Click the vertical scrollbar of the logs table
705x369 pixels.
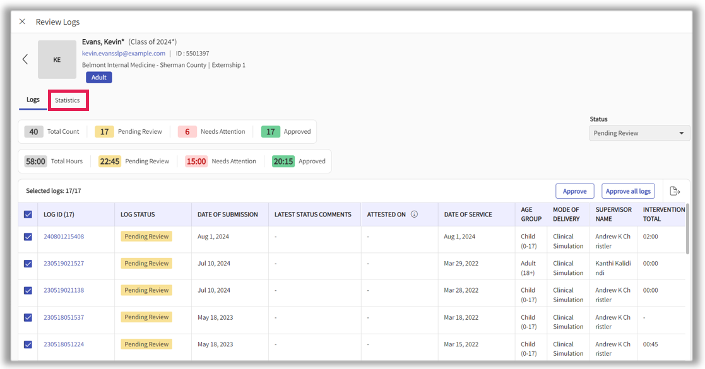pyautogui.click(x=687, y=227)
